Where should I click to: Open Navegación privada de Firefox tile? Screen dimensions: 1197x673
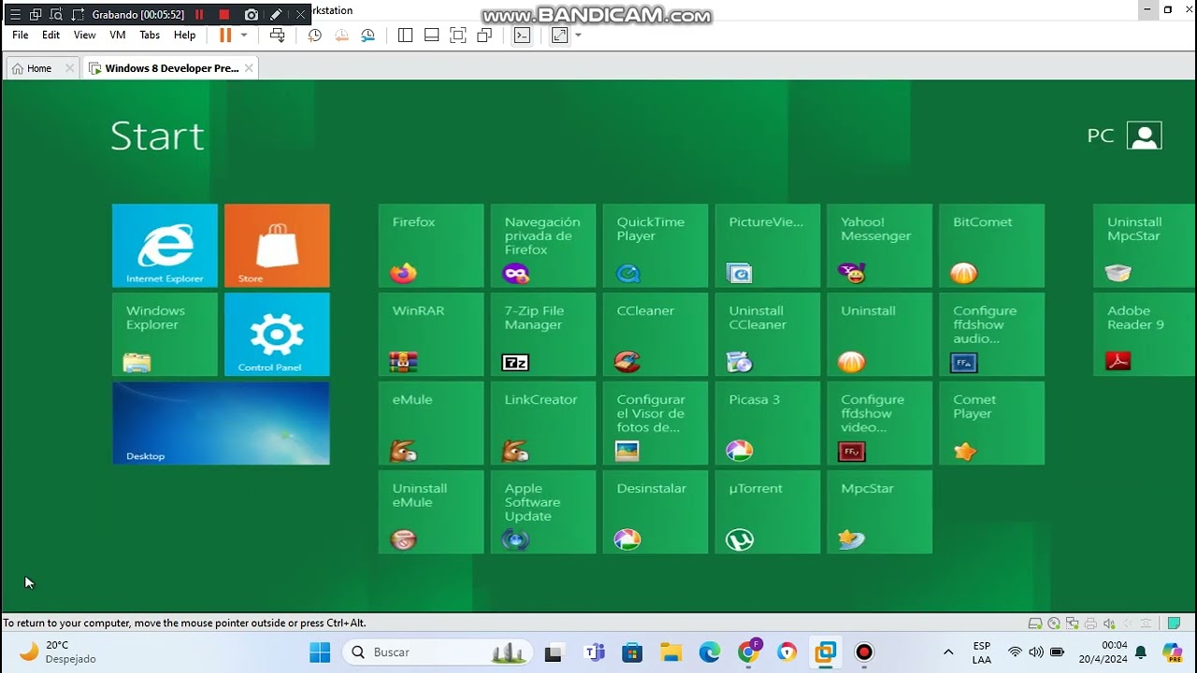point(543,245)
